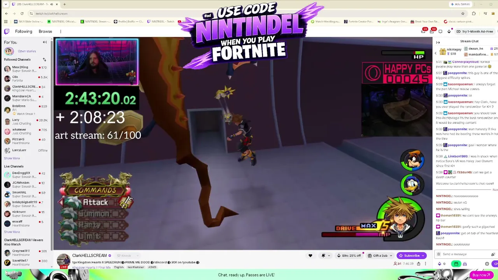Open the classic cartoon pirate bookmark
The height and width of the screenshot is (280, 498).
click(458, 22)
